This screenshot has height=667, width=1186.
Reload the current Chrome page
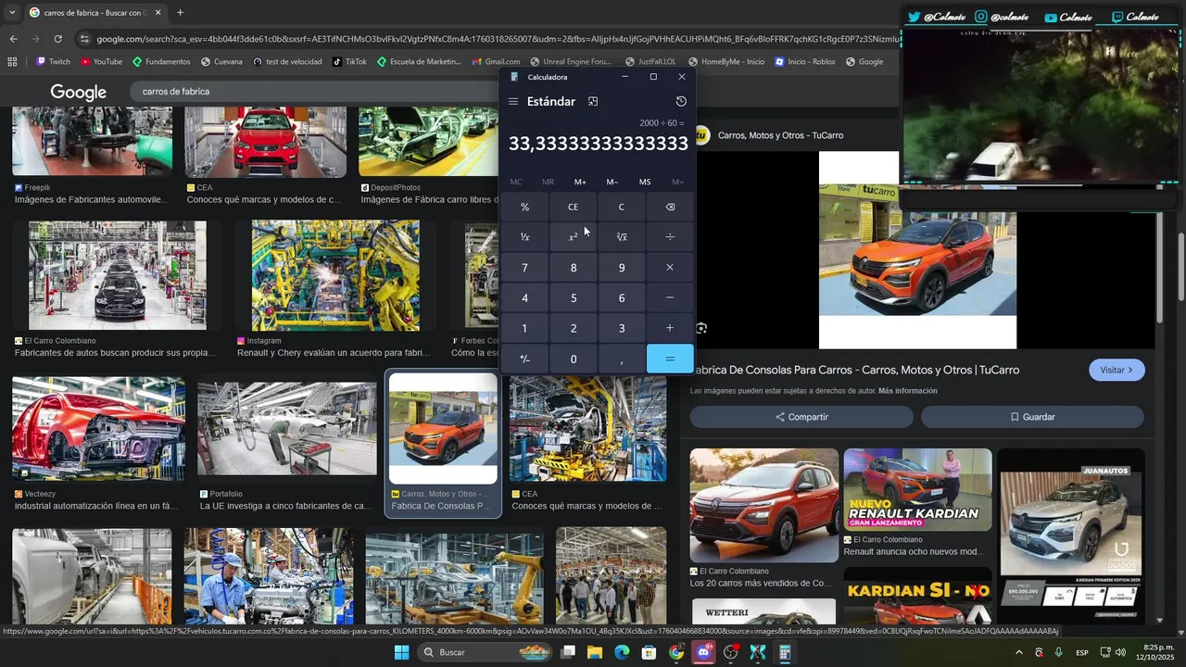pos(57,39)
